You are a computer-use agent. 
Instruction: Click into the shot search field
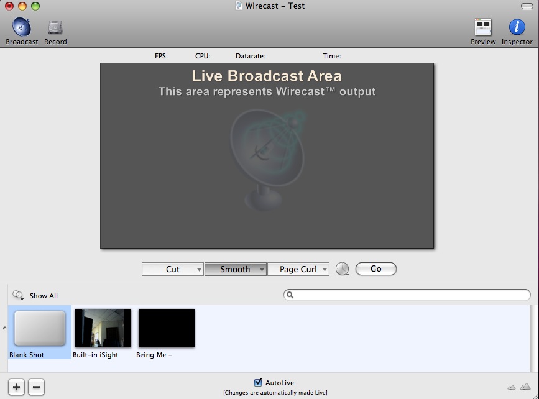pos(407,295)
